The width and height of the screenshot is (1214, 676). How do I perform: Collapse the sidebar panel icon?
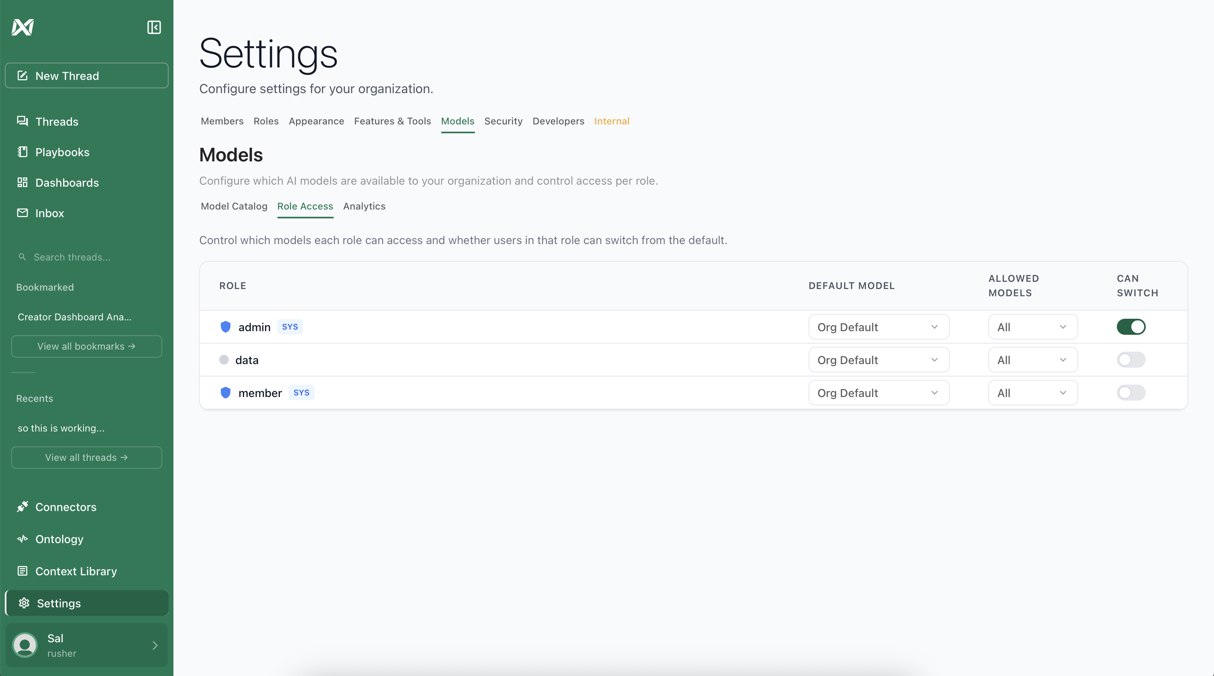154,27
